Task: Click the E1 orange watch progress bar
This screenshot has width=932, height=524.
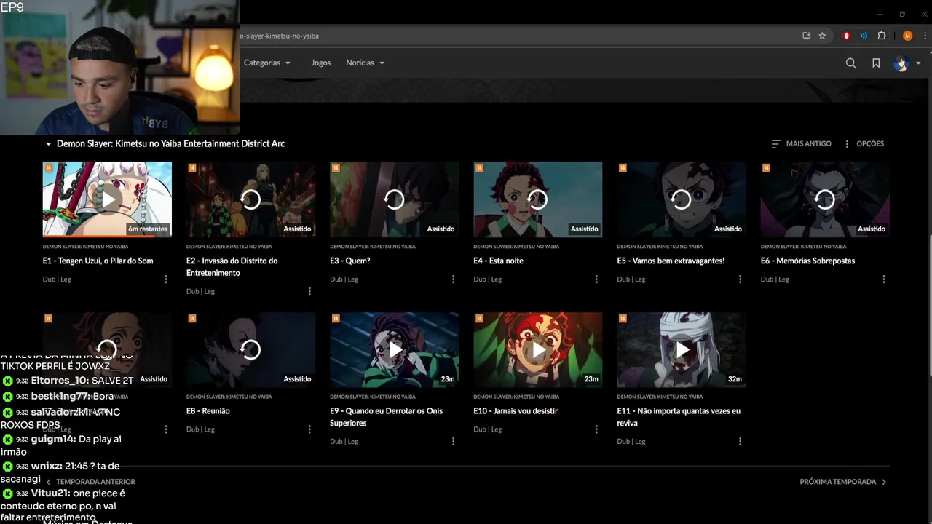Action: click(100, 237)
